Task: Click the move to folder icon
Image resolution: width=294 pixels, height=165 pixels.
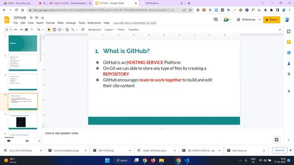Action: (37, 17)
